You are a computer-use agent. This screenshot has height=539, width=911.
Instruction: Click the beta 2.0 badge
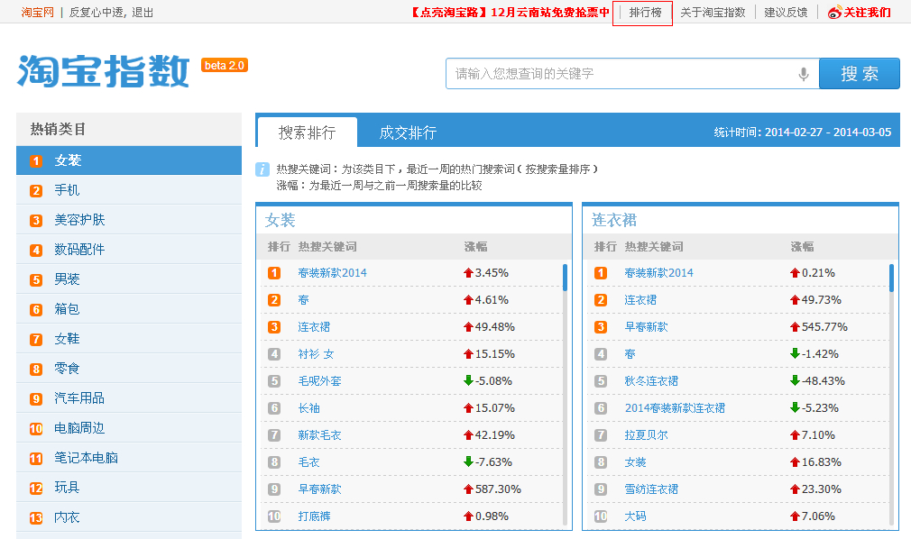225,65
